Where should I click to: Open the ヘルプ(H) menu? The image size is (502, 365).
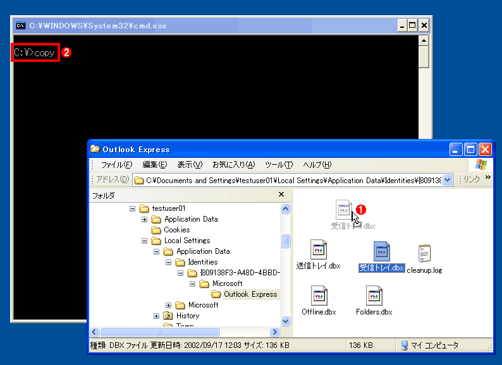pyautogui.click(x=317, y=165)
